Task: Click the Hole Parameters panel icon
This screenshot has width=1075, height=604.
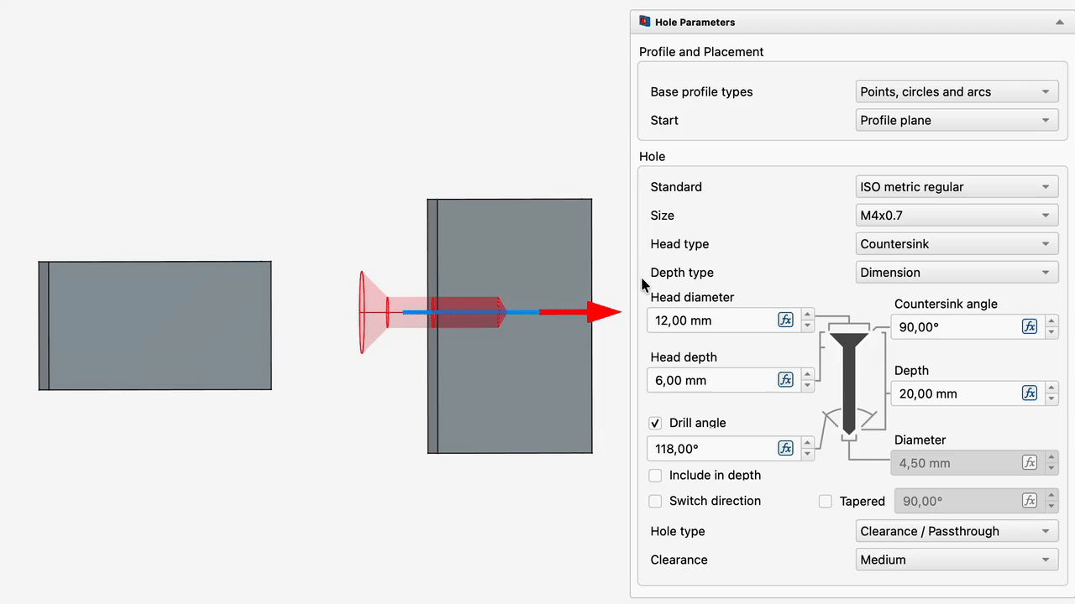Action: [x=645, y=22]
